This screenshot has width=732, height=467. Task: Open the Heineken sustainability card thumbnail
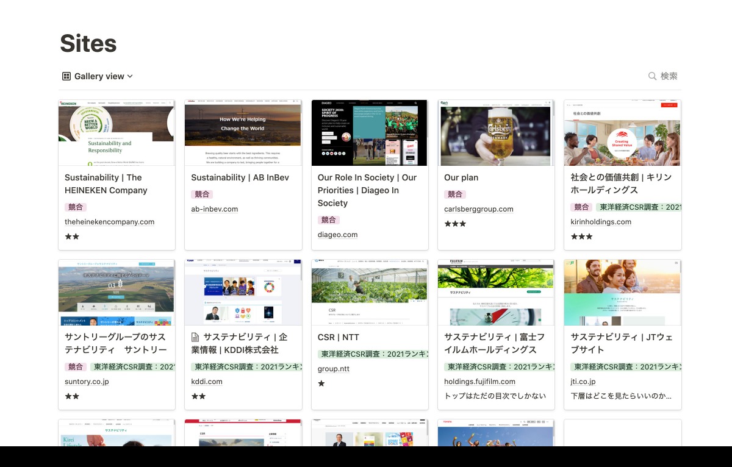click(117, 133)
